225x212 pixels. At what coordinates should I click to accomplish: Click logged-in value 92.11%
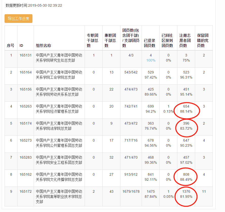tap(151, 179)
